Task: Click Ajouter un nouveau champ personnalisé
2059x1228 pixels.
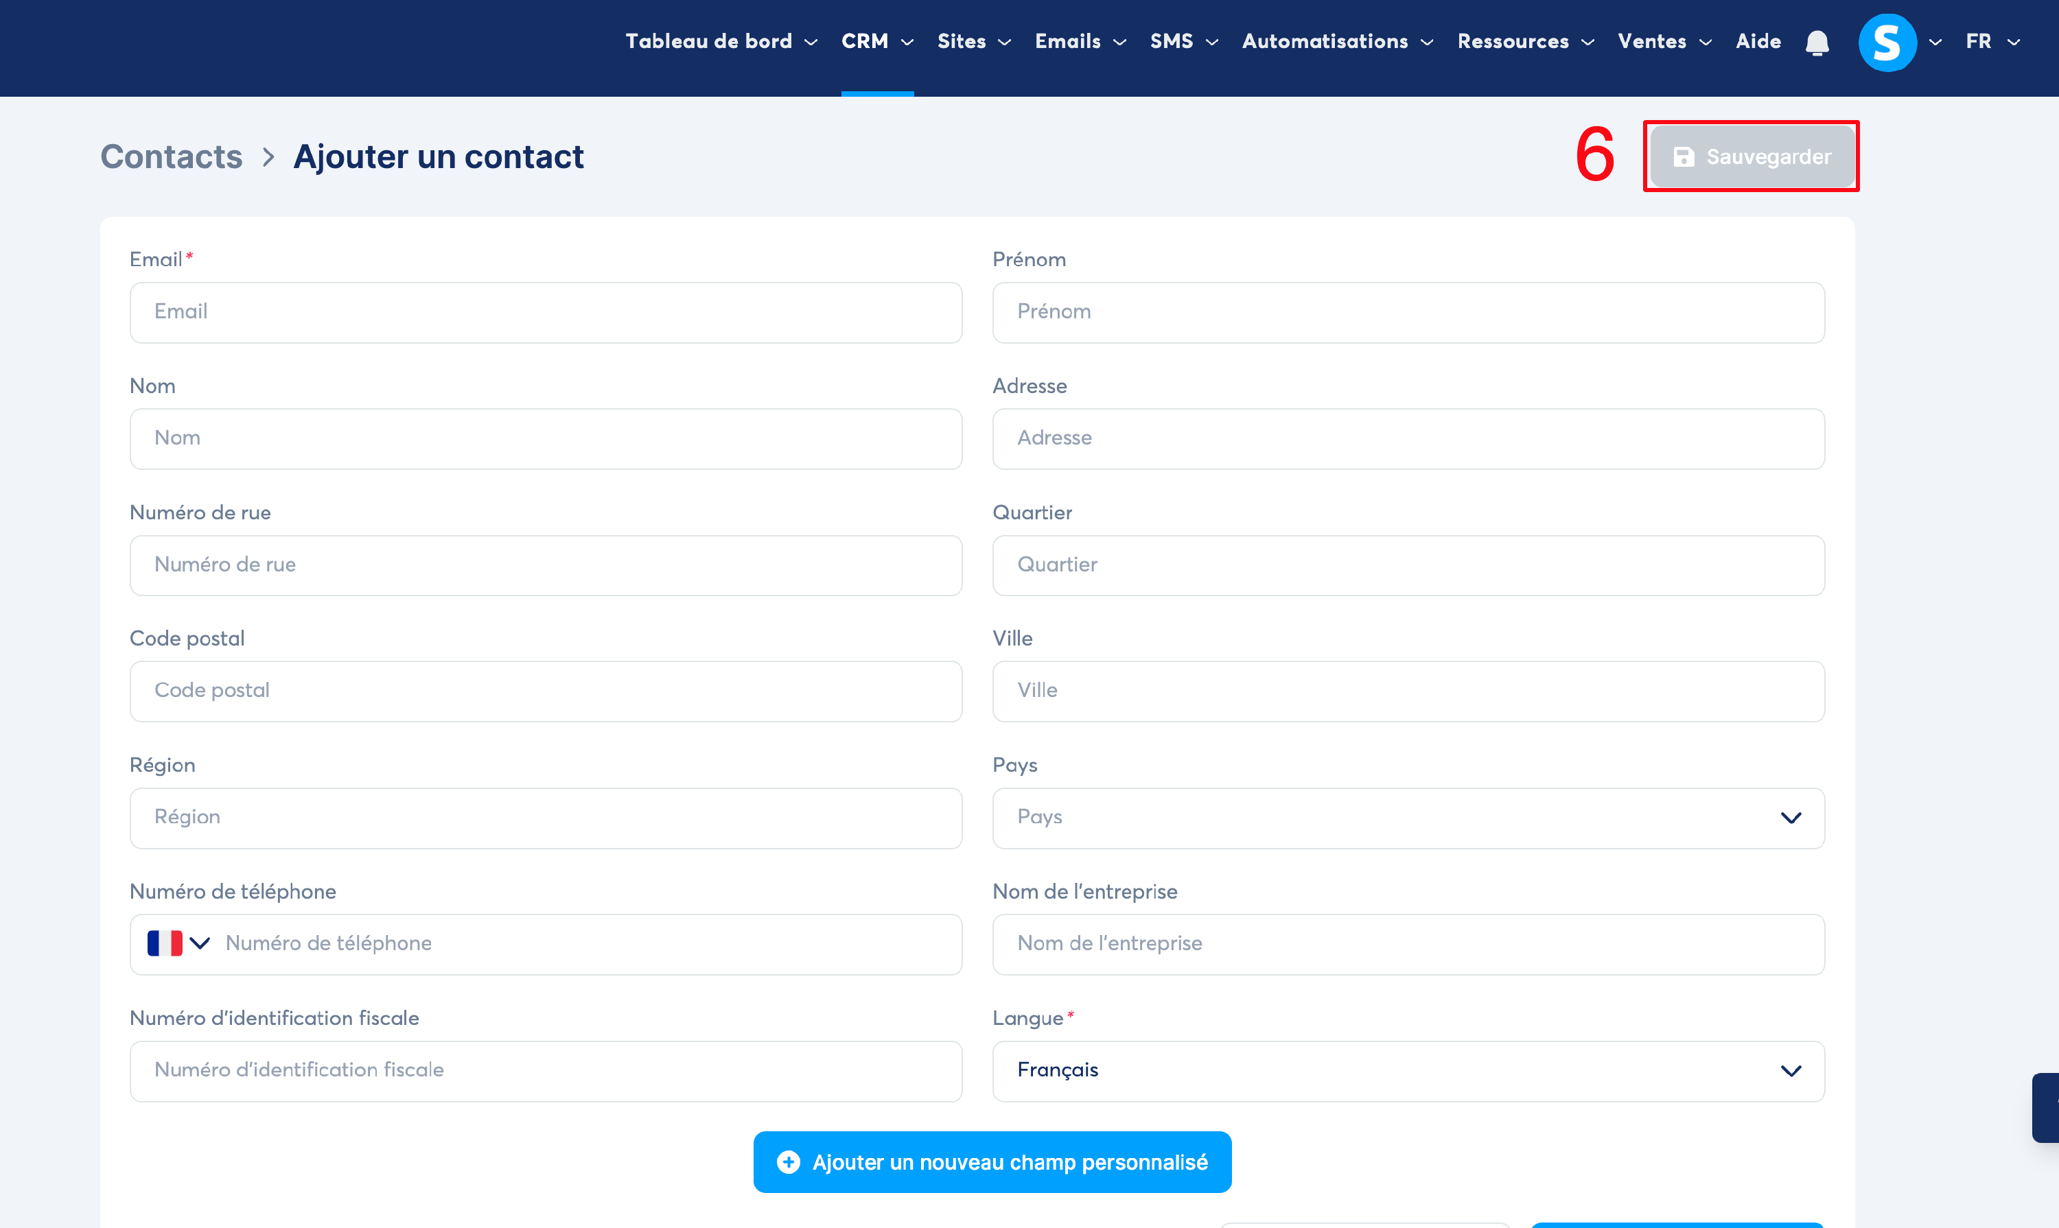Action: 992,1162
